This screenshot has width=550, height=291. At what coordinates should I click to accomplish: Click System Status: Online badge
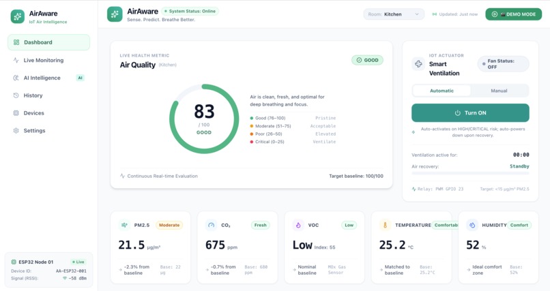click(190, 11)
